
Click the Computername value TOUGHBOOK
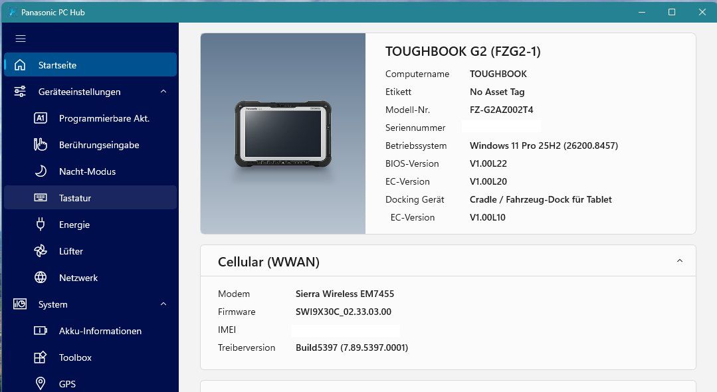(x=498, y=74)
